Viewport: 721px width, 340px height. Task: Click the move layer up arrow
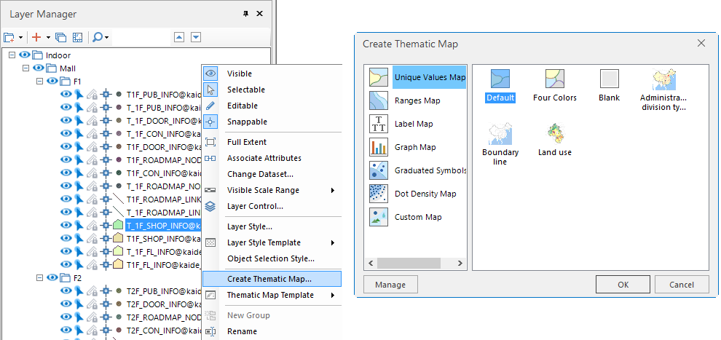179,37
